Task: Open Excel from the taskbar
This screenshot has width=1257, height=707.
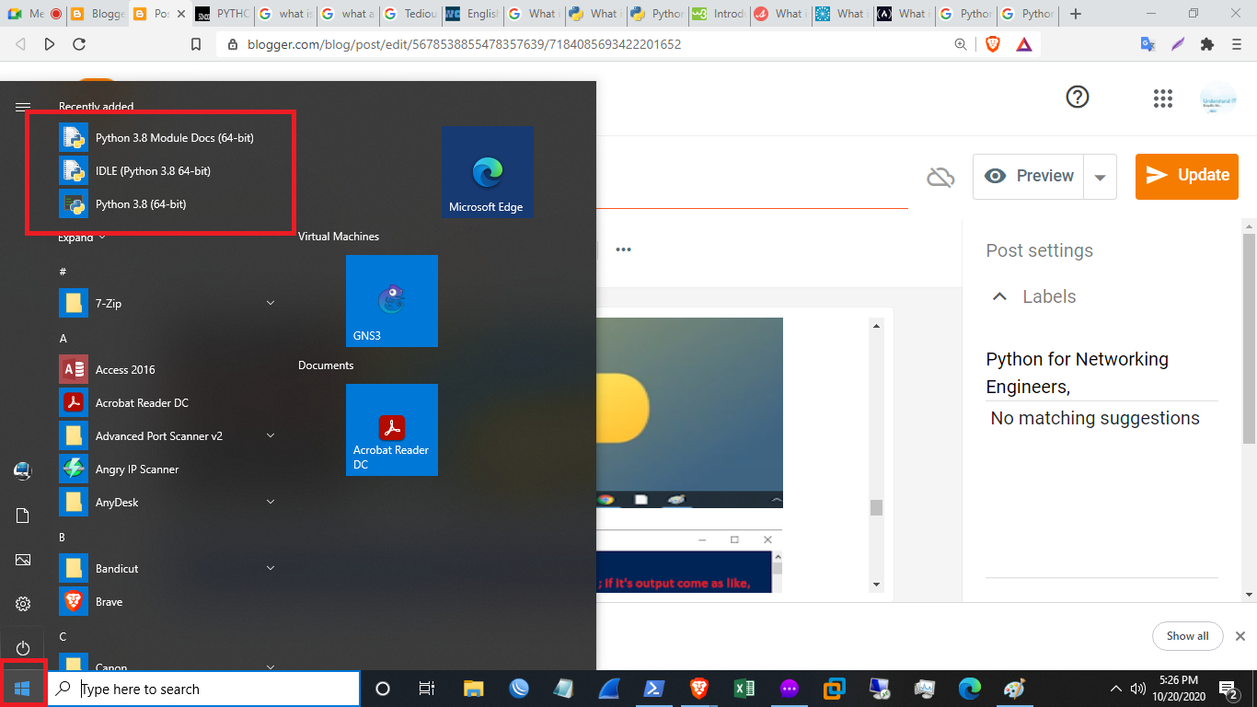Action: click(744, 689)
